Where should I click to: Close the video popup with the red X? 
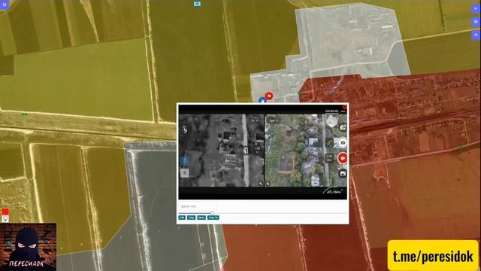tap(344, 107)
